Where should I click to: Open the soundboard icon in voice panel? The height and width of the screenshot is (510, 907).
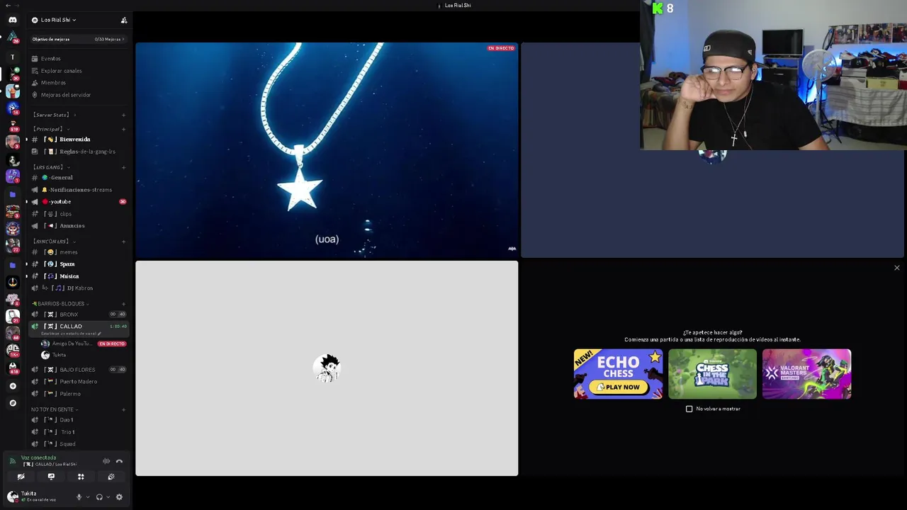click(x=111, y=477)
